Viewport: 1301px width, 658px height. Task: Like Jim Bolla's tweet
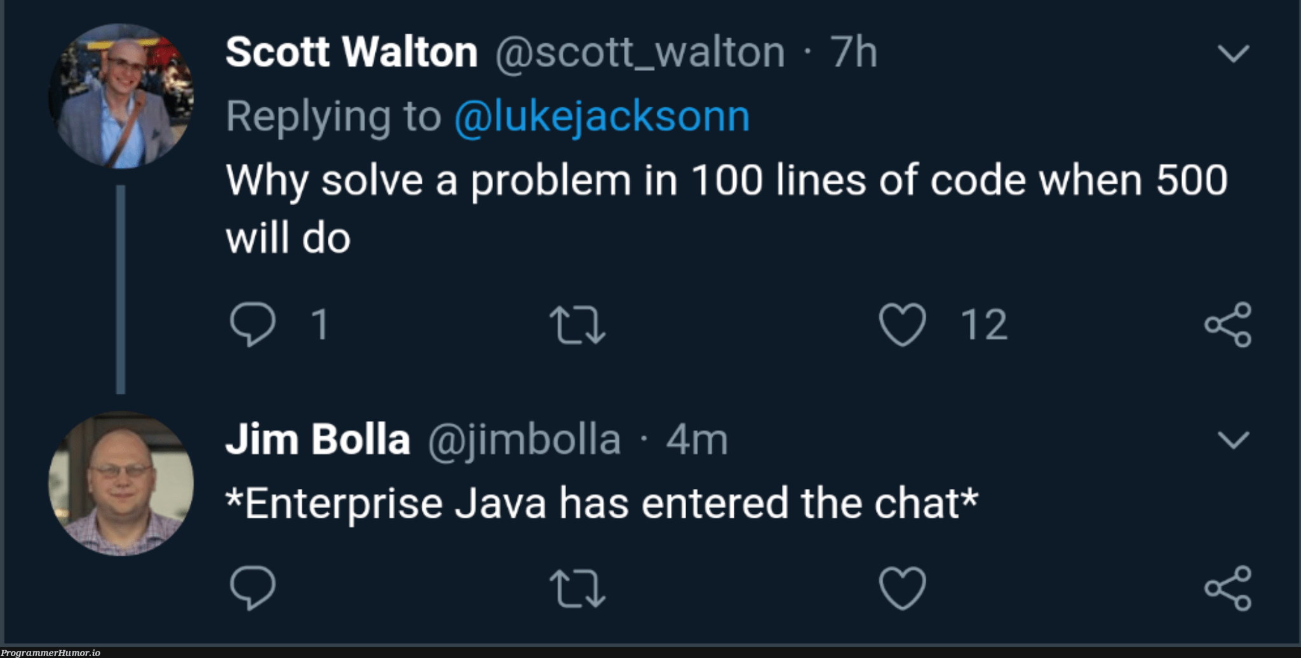[902, 587]
